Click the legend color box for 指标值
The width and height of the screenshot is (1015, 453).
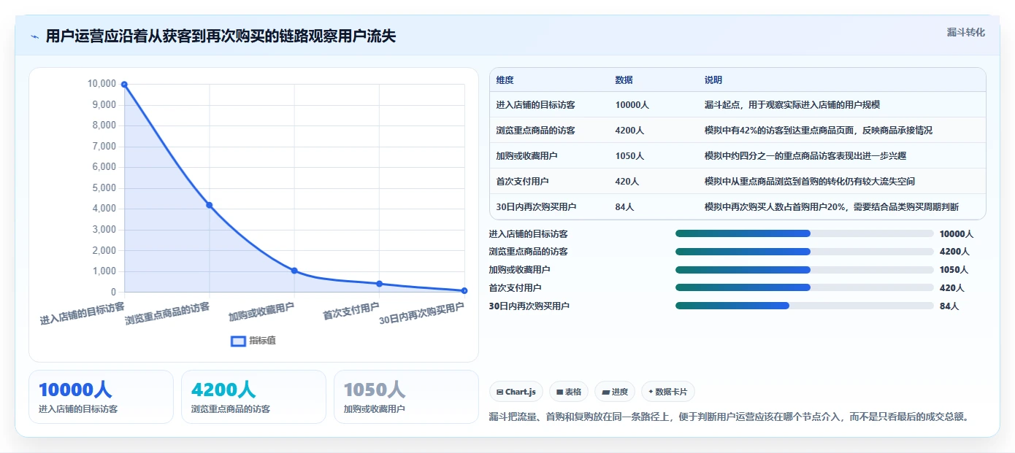click(238, 341)
